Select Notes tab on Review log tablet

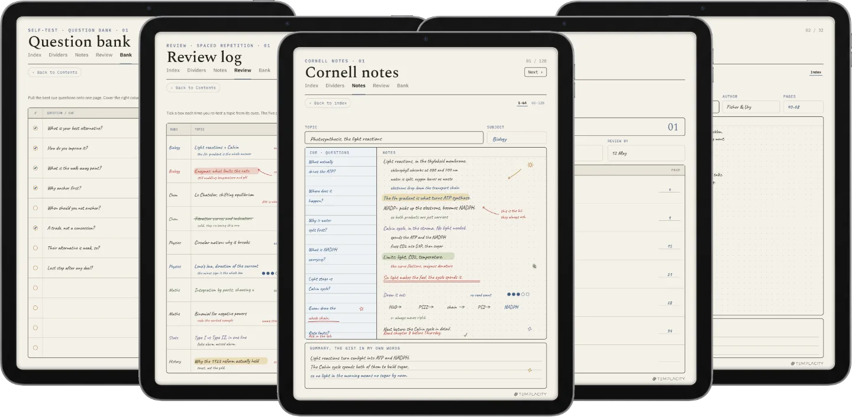220,70
